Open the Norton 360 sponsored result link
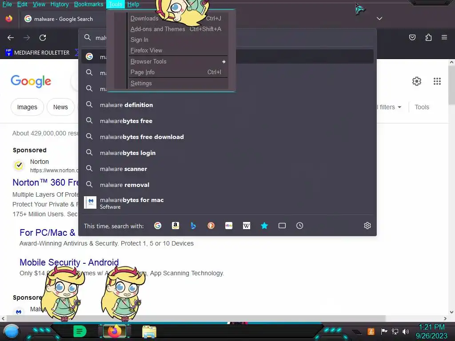The image size is (455, 341). (46, 182)
